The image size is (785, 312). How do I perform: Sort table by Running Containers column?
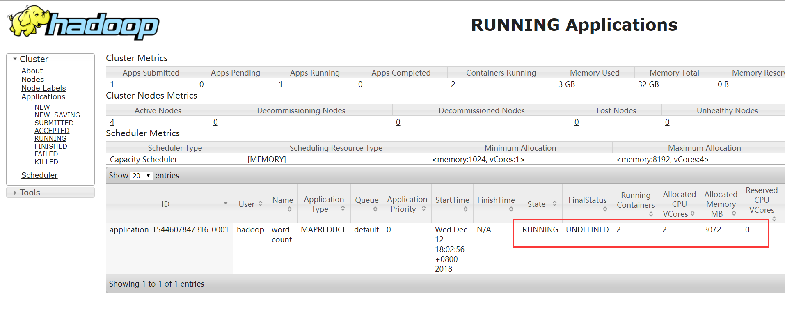(636, 204)
